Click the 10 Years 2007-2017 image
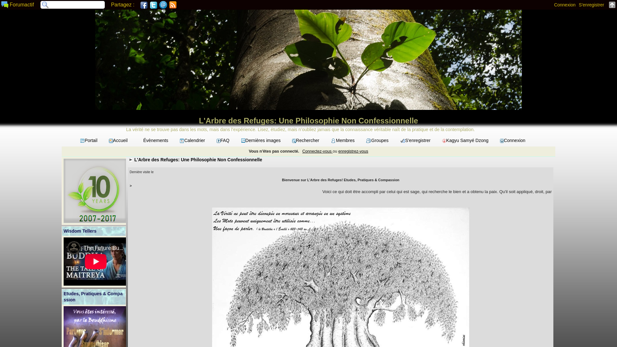The image size is (617, 347). pos(94,191)
